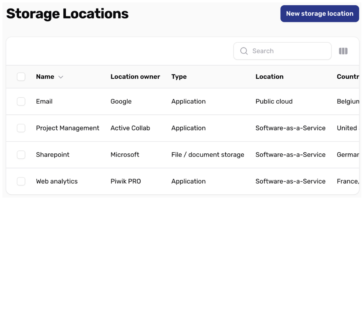Viewport: 364px width, 328px height.
Task: Sort the table by the Name column
Action: (45, 77)
